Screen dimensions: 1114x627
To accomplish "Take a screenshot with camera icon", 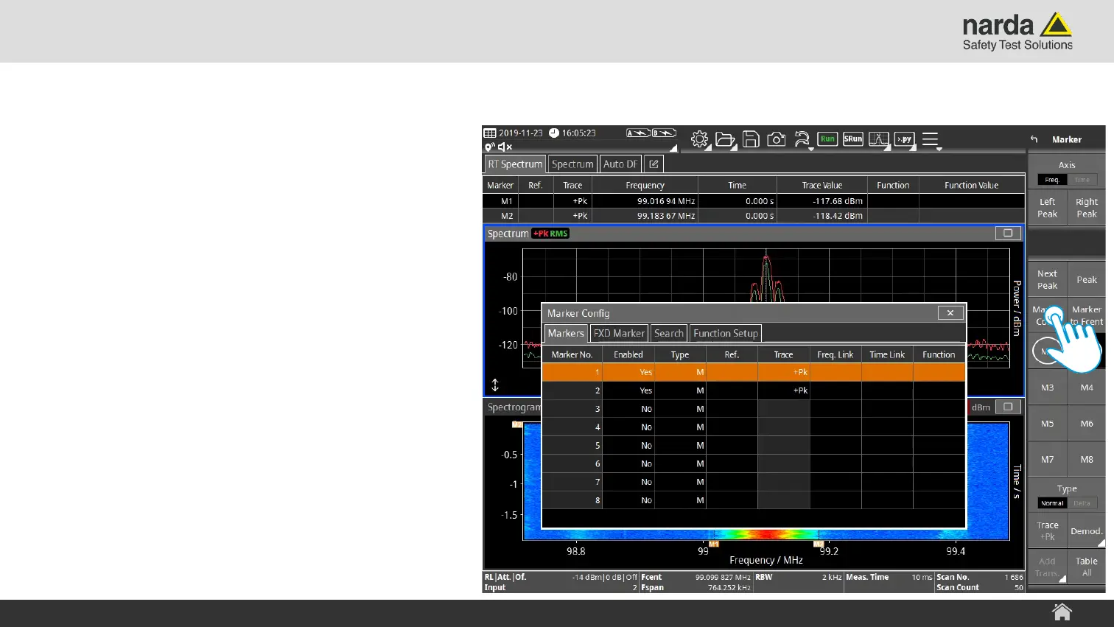I will 776,139.
